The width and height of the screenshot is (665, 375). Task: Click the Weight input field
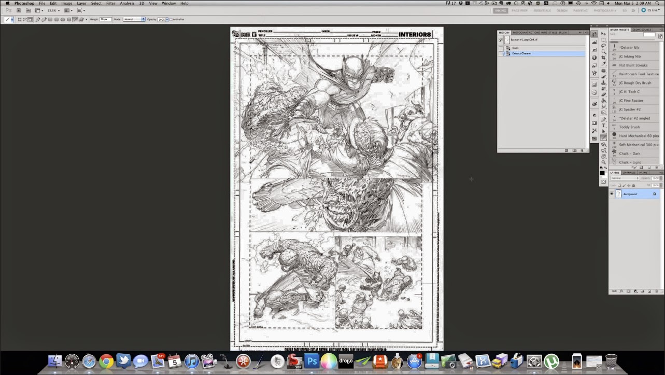coord(105,19)
